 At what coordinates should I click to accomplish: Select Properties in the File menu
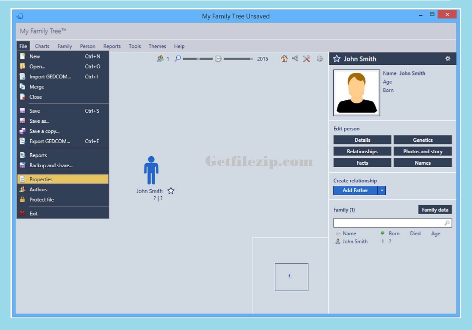63,179
